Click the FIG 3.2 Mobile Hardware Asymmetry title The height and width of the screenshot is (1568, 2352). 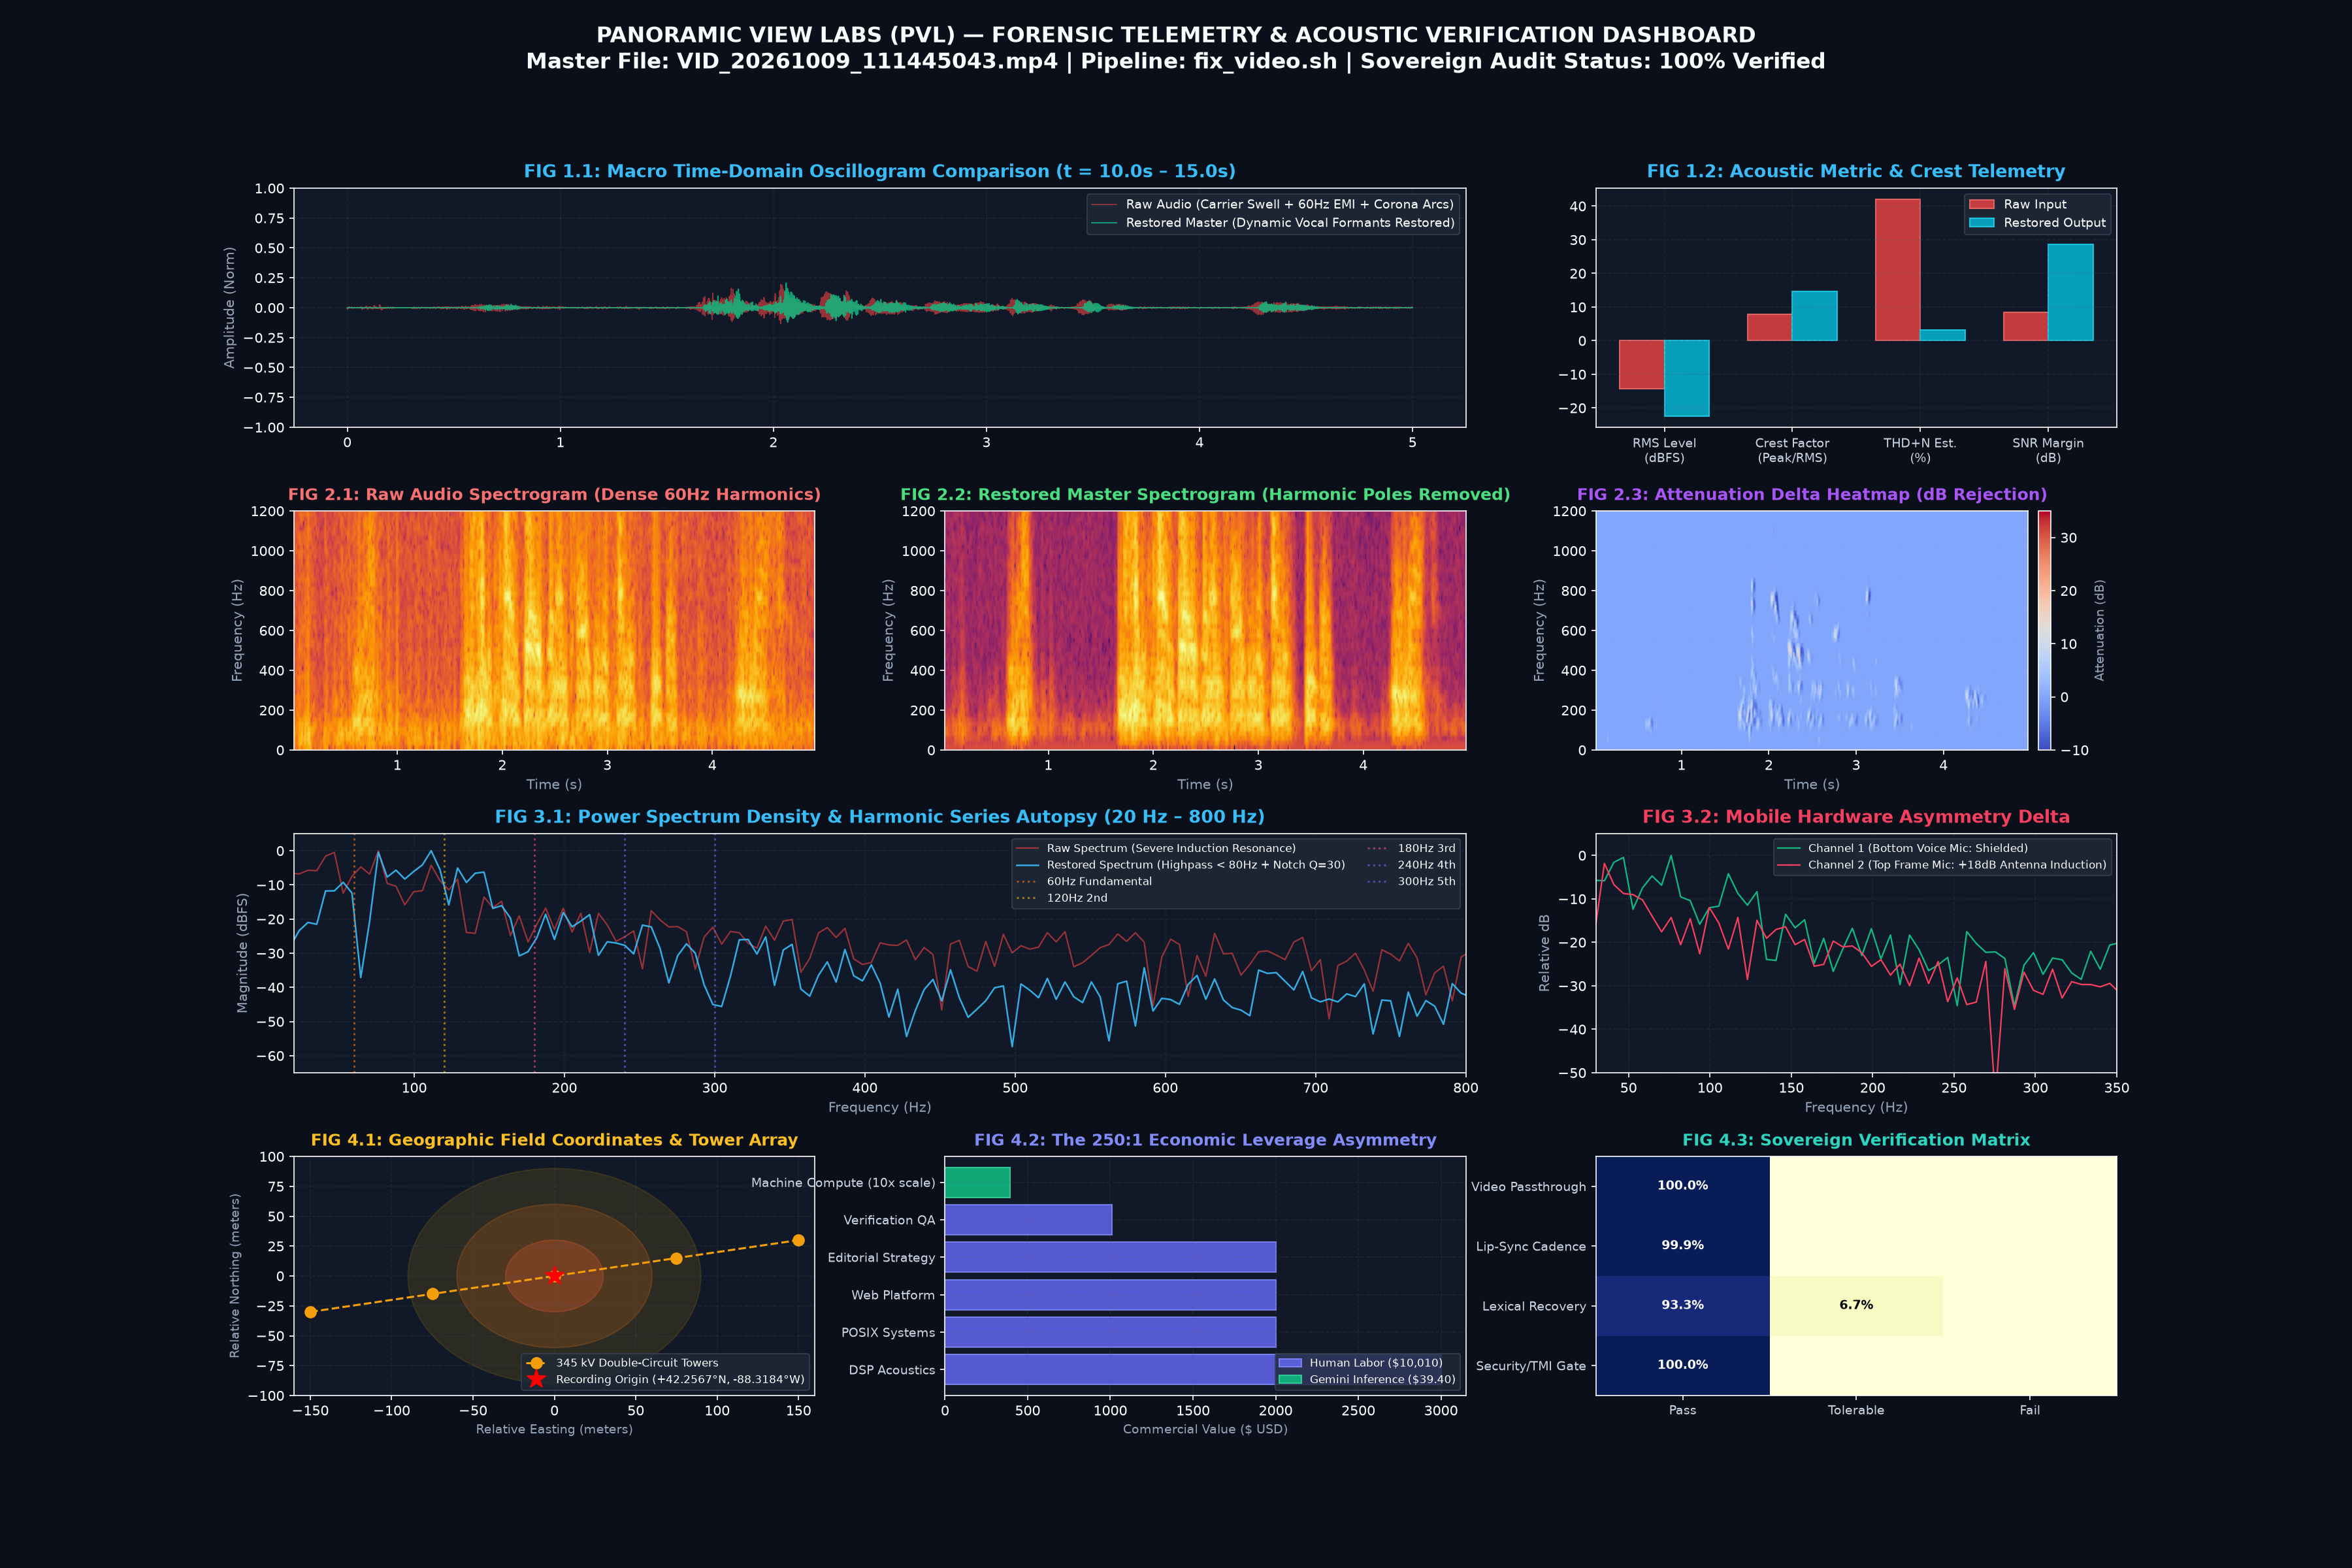[1856, 817]
